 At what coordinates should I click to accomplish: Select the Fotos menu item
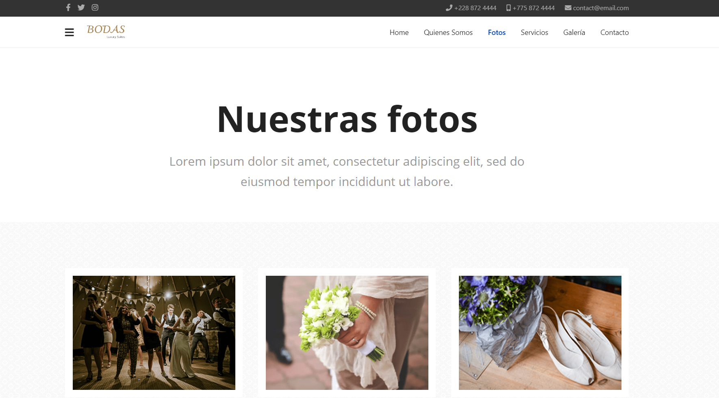[x=497, y=32]
